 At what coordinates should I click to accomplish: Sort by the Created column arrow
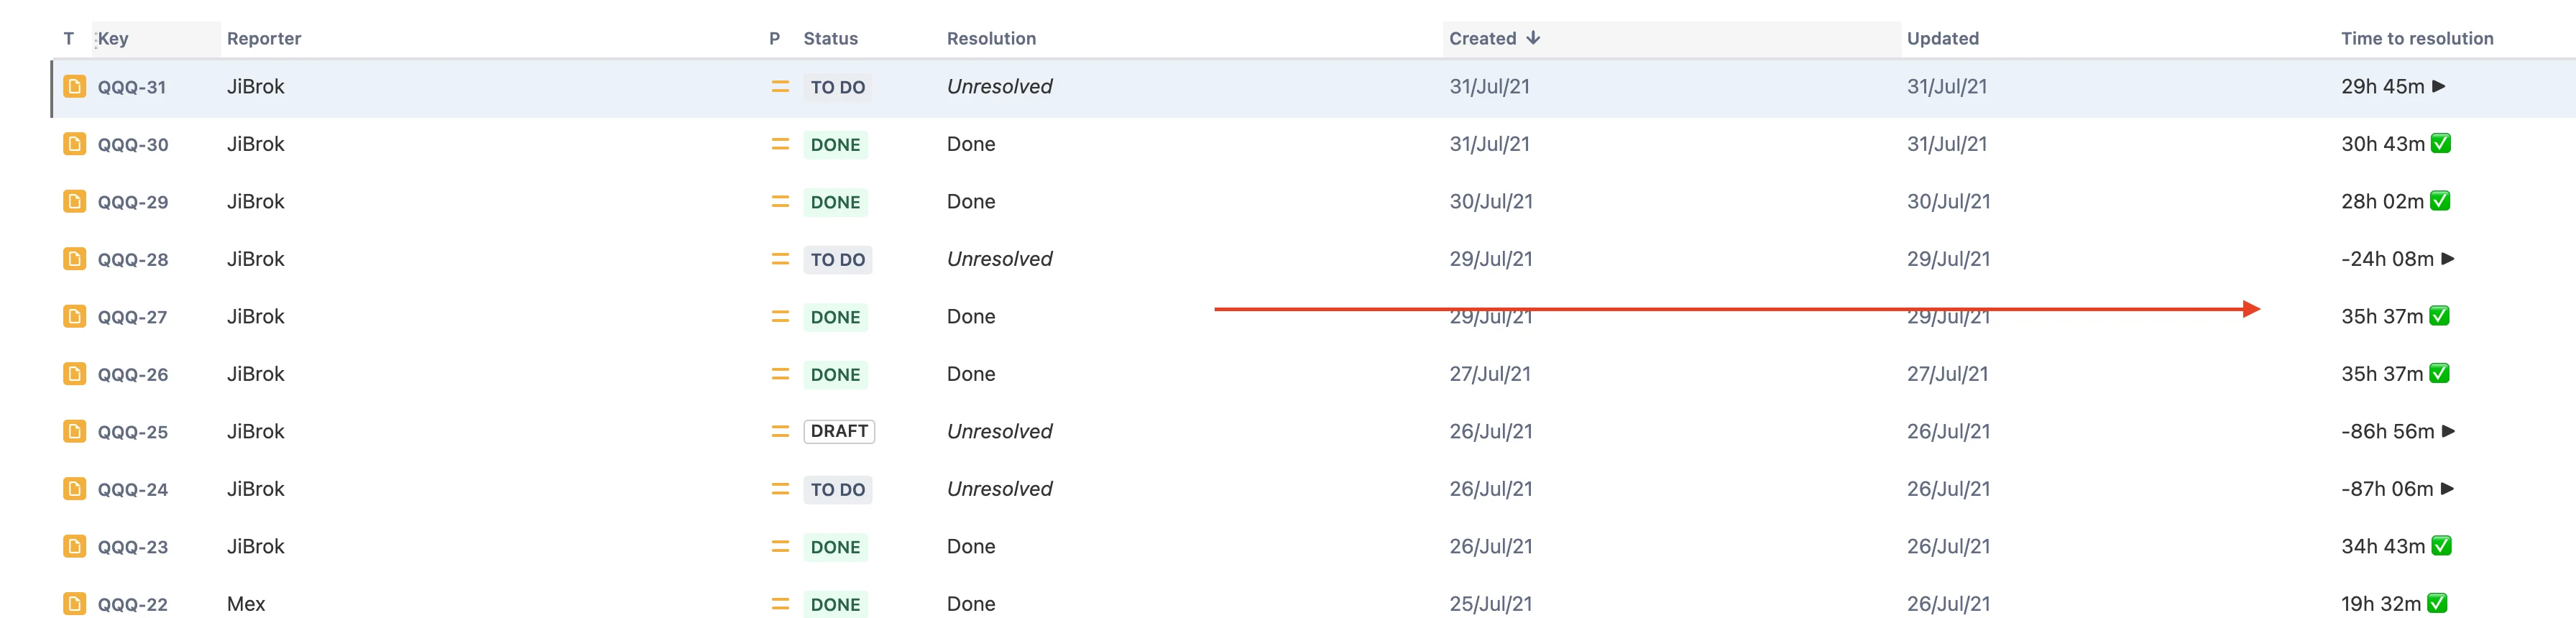[1533, 38]
